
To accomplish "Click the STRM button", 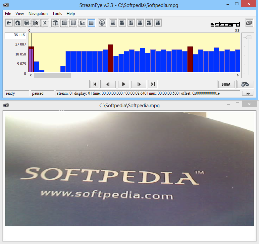I will click(226, 84).
